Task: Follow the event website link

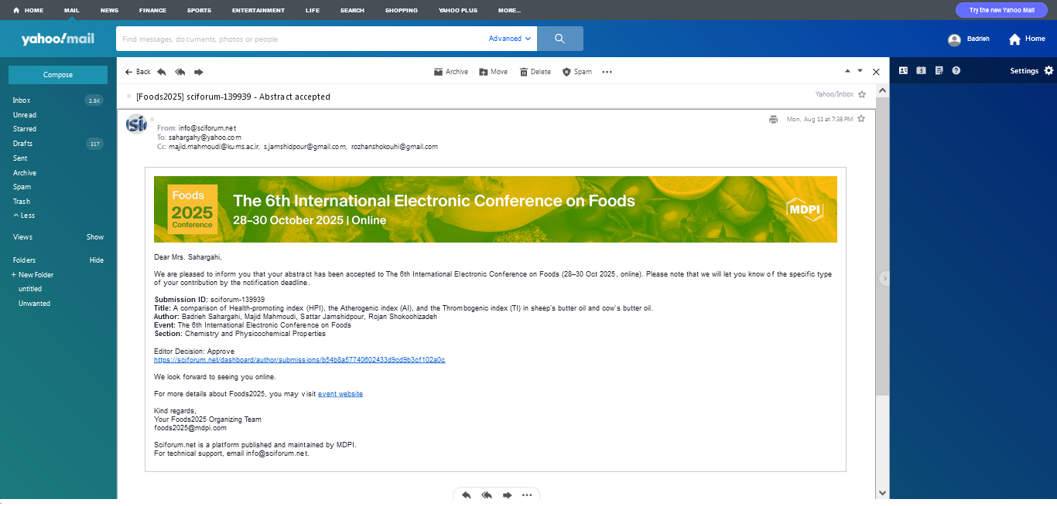Action: [x=340, y=394]
